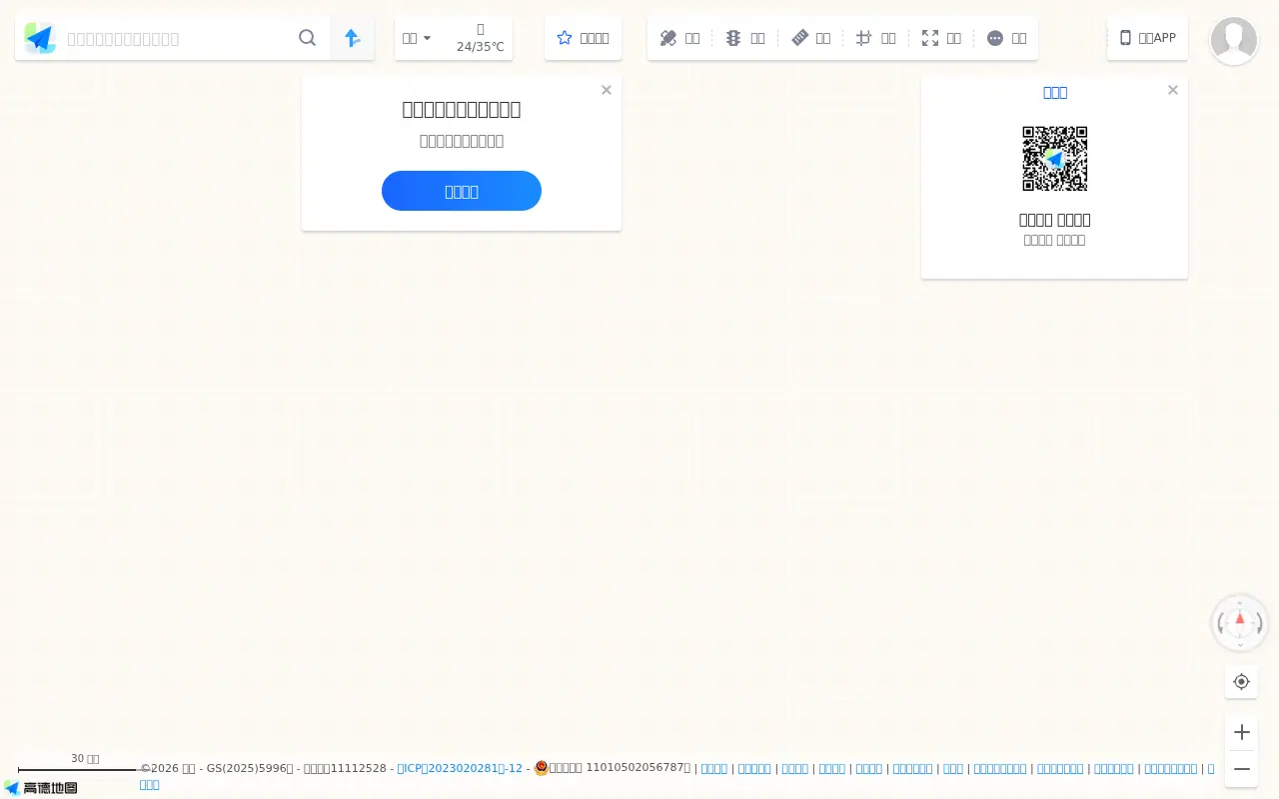Rotate map counterclockwise via compass left arc
This screenshot has width=1279, height=799.
point(1221,624)
